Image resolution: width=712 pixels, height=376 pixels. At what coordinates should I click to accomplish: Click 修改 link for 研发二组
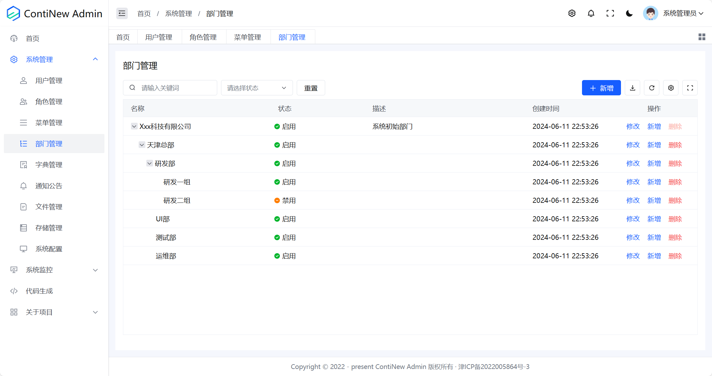pyautogui.click(x=633, y=200)
